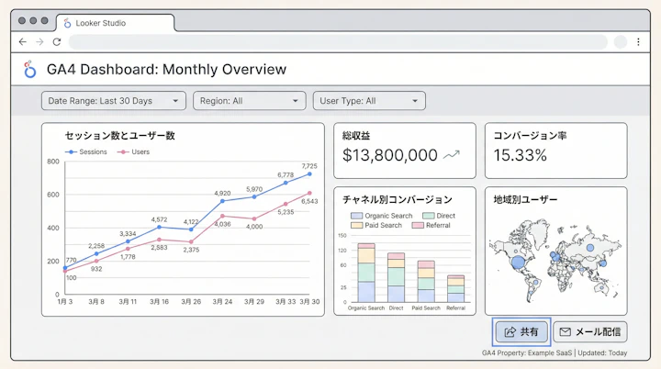Click the Sessions data point labeled 7,725
Viewport: 661px width, 369px height.
point(309,173)
